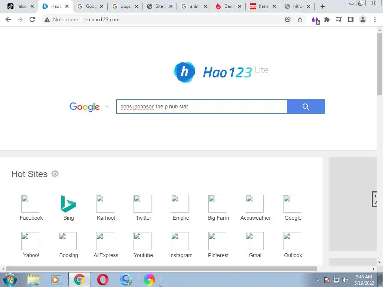Open the Extensions puzzle piece menu
This screenshot has width=383, height=287.
[x=327, y=19]
